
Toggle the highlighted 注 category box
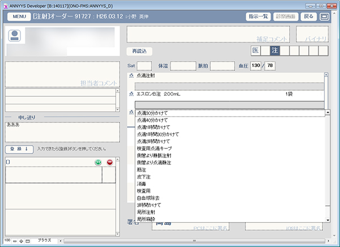(274, 52)
